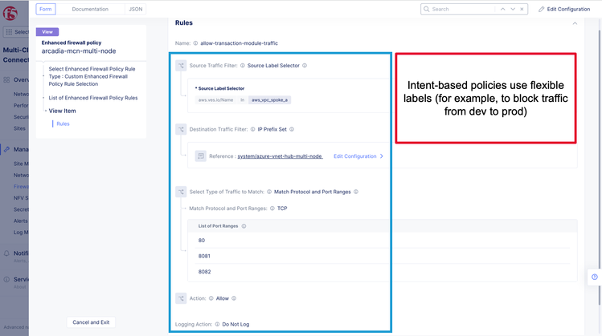Click Source Traffic Filter branch icon
Viewport: 602px width, 336px height.
pyautogui.click(x=181, y=66)
